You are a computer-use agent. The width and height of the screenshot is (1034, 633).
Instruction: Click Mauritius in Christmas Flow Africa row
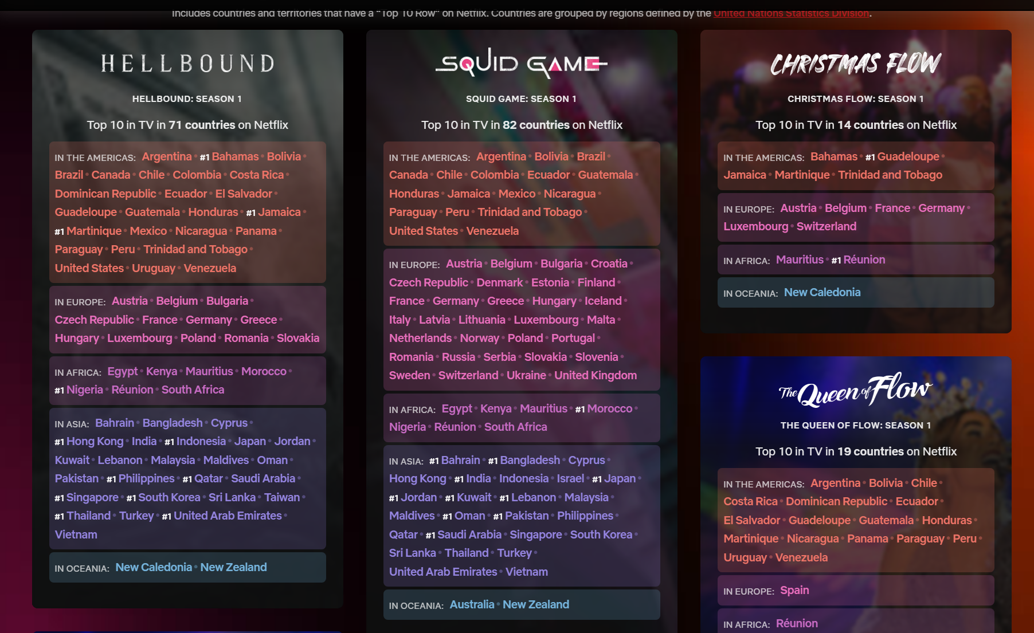[800, 260]
